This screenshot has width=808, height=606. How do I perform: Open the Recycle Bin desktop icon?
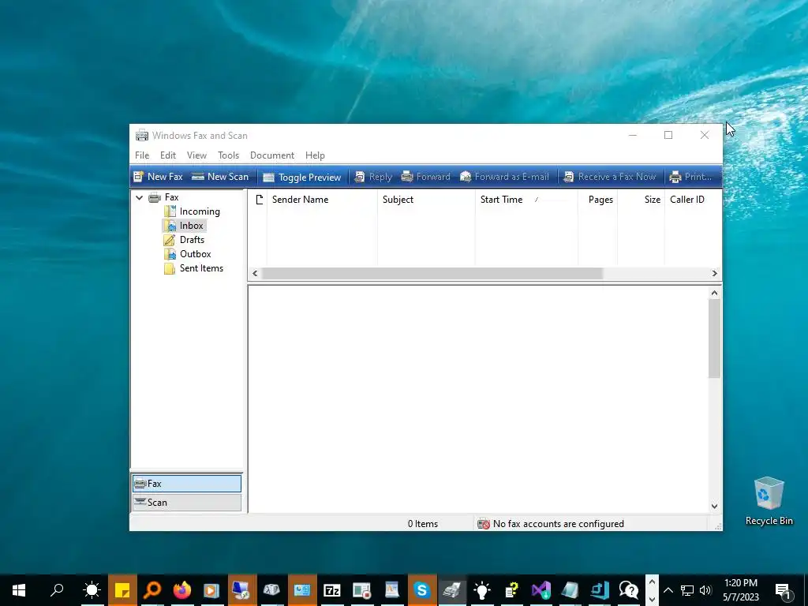pyautogui.click(x=769, y=501)
